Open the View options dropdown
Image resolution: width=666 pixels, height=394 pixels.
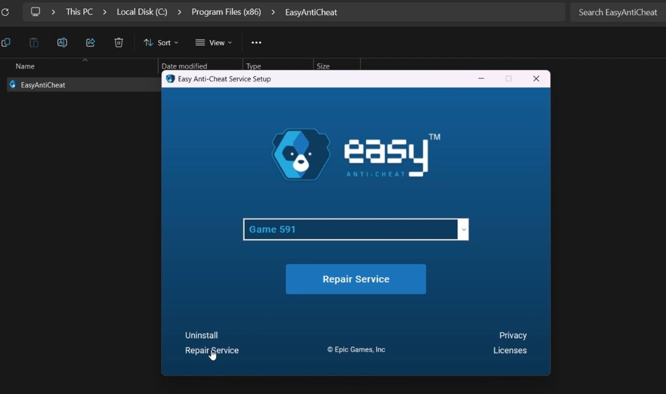[x=213, y=42]
